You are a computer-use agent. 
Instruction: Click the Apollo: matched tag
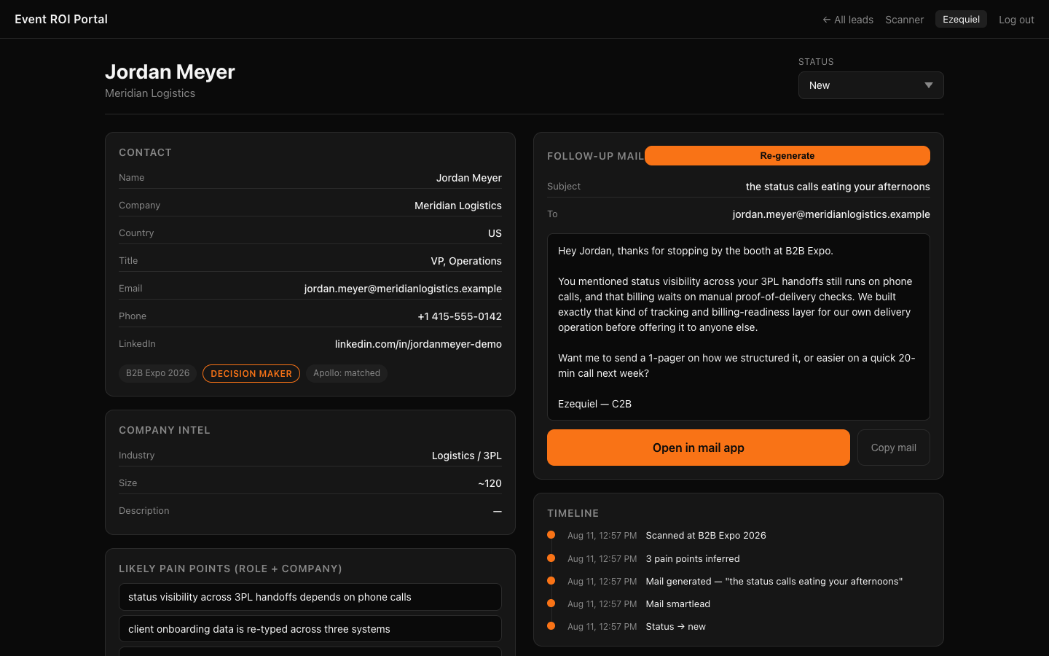point(347,373)
